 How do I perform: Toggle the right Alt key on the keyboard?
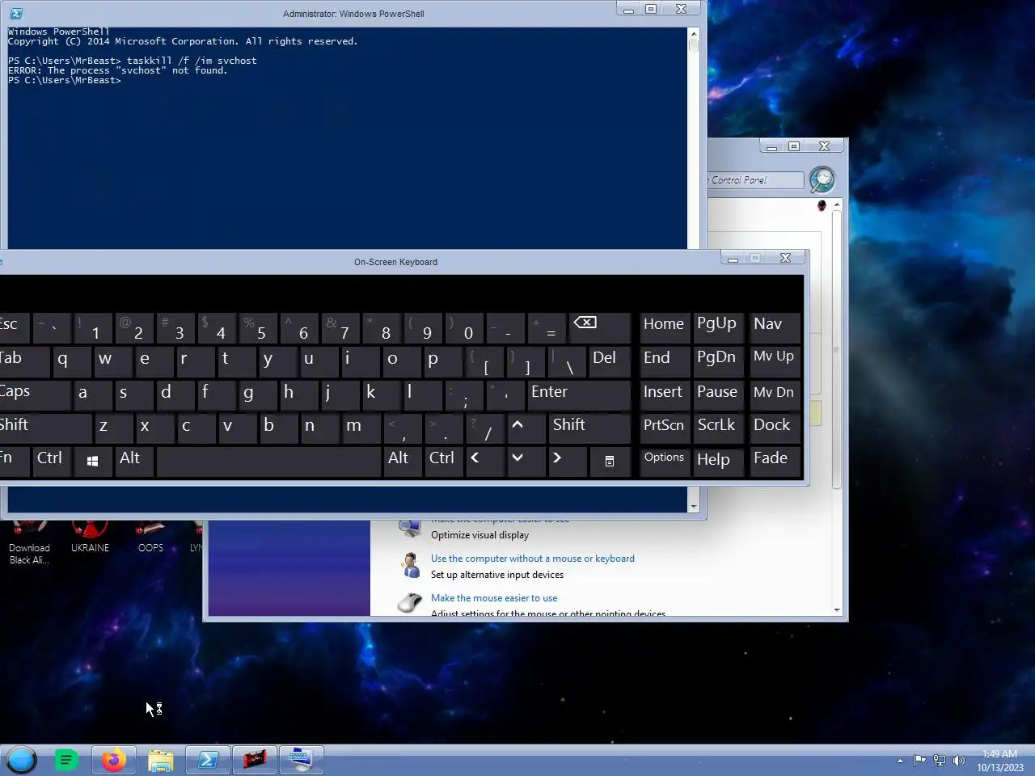tap(402, 461)
